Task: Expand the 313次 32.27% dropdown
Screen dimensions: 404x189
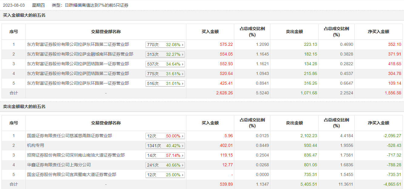Action: tap(165, 54)
